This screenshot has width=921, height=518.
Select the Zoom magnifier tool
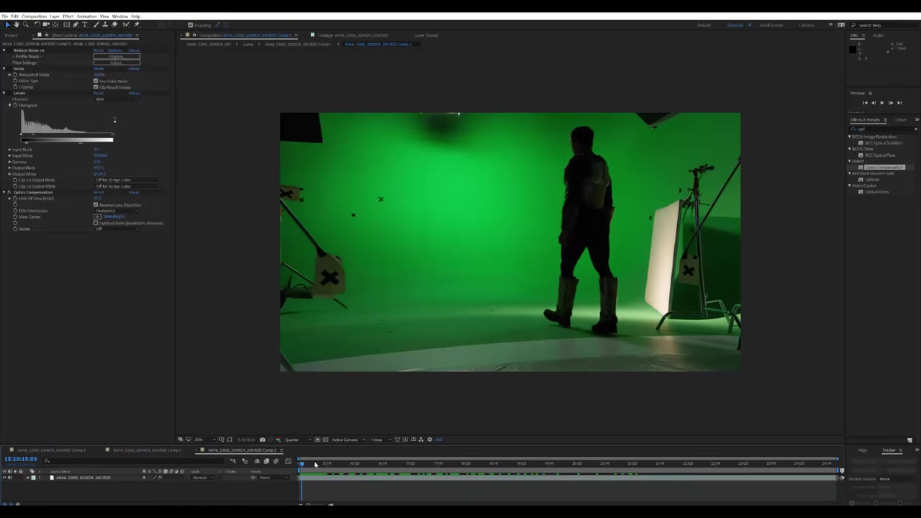click(25, 24)
